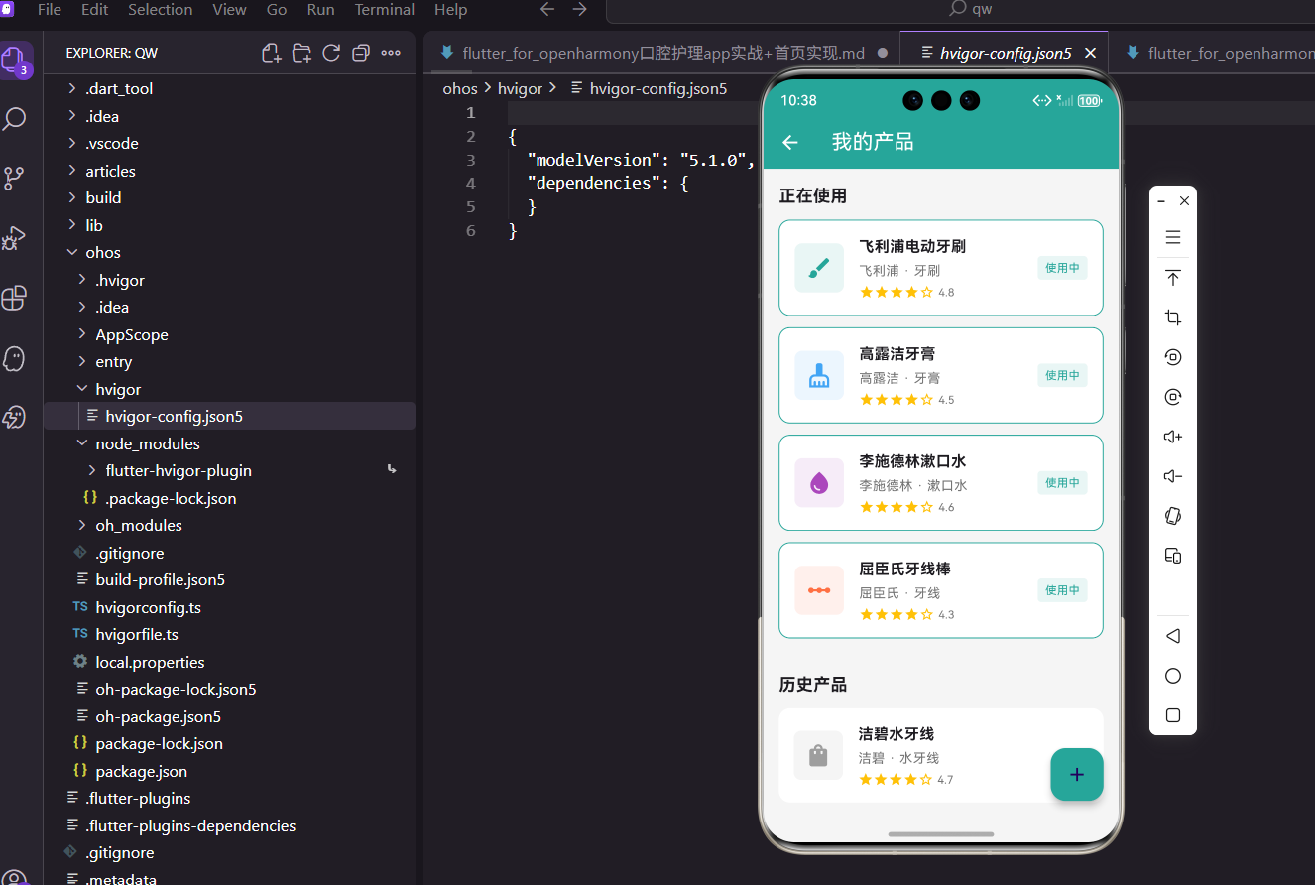Expand the build folder
The height and width of the screenshot is (885, 1315).
(229, 197)
